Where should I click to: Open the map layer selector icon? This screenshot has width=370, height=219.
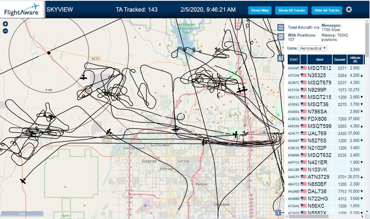280,28
